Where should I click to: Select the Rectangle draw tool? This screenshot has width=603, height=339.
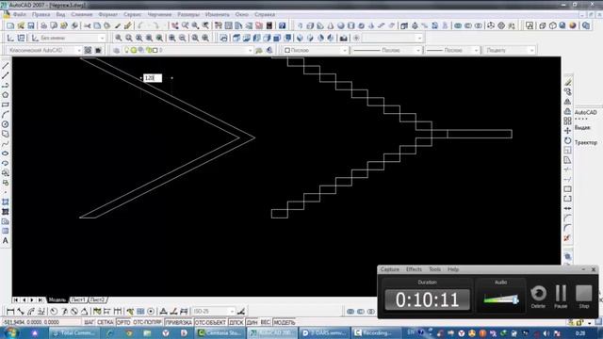pos(6,105)
